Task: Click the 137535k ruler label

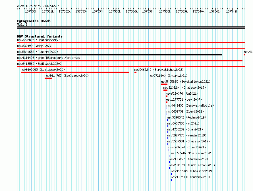Action: click(x=115, y=11)
